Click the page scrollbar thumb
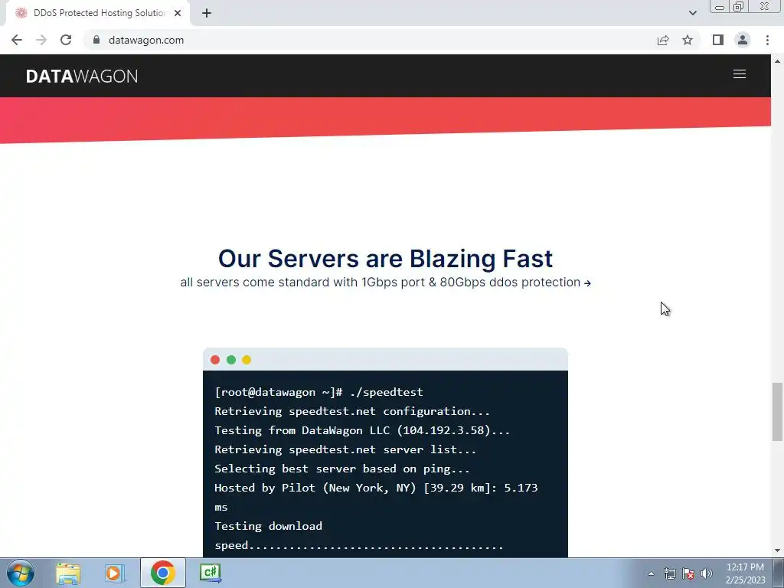This screenshot has height=588, width=784. (x=777, y=411)
